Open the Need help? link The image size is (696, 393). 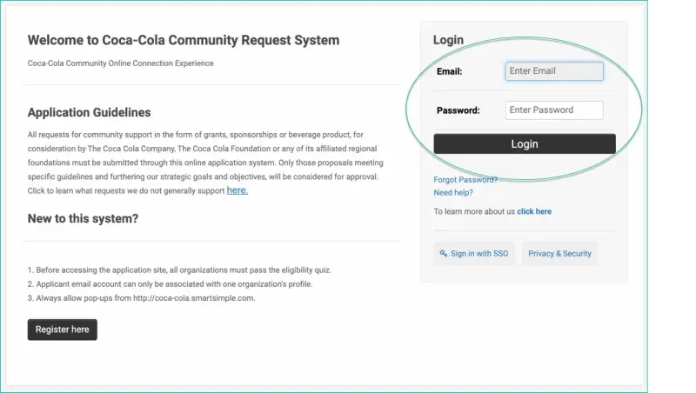[x=453, y=193]
